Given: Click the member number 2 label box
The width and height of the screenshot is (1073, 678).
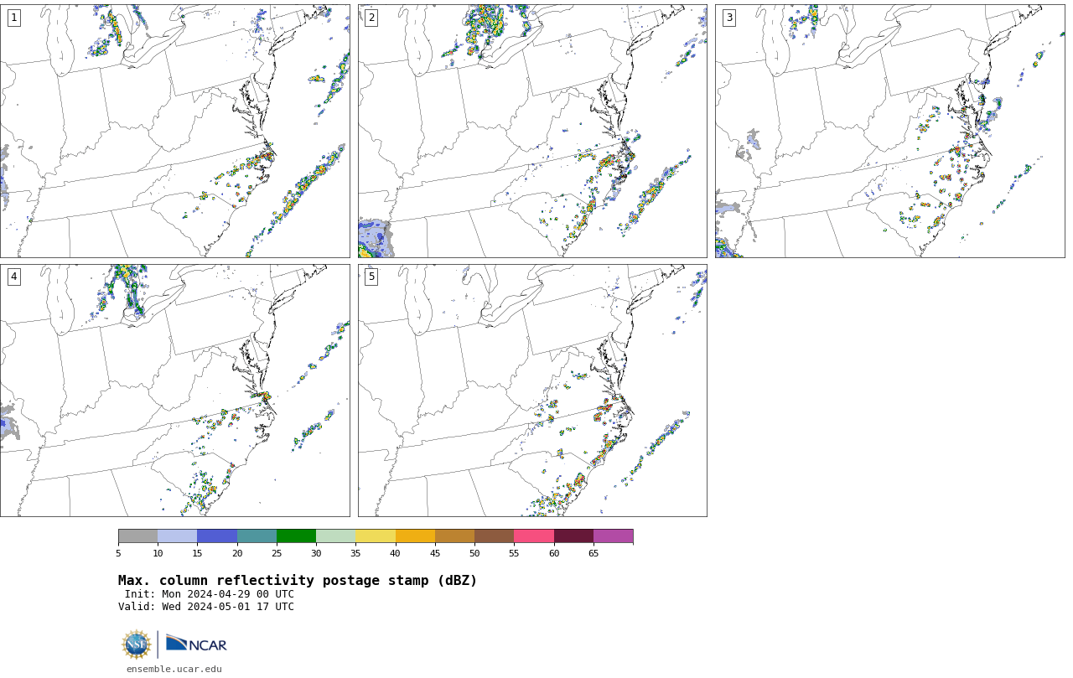Looking at the screenshot, I should point(371,18).
